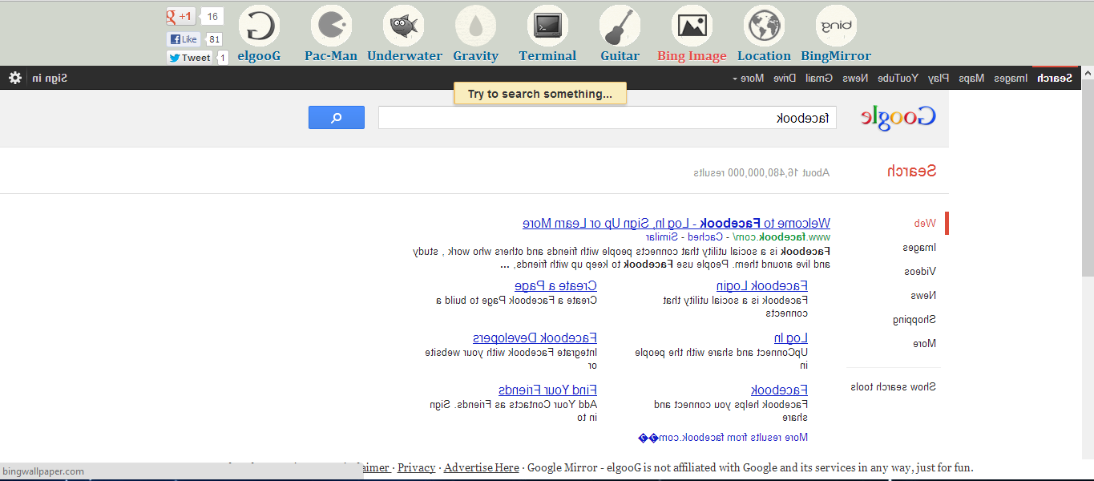Click the Google +1 button
This screenshot has height=481, width=1094.
pos(180,16)
